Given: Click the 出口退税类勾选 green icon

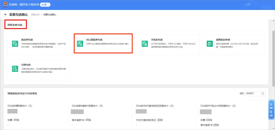Looking at the screenshot, I should [x=80, y=44].
